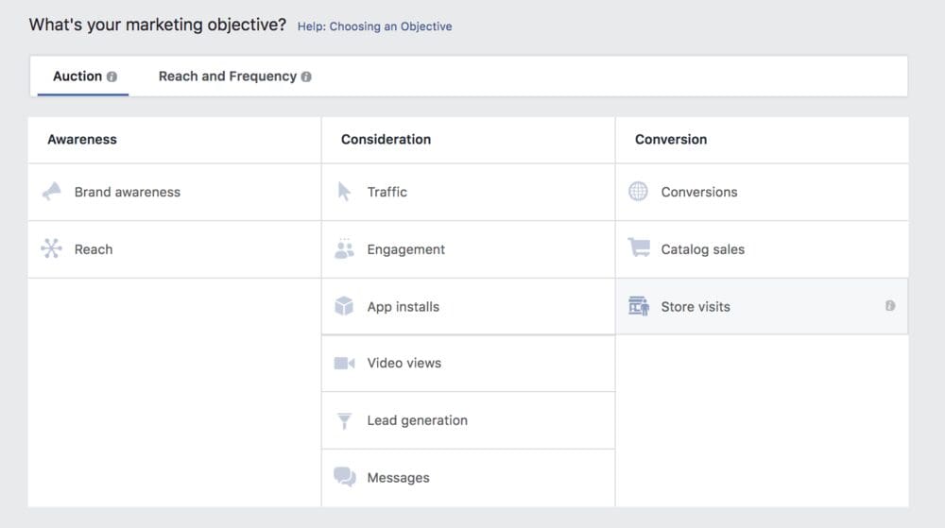The image size is (945, 528).
Task: Click the Conversions globe icon
Action: [638, 192]
